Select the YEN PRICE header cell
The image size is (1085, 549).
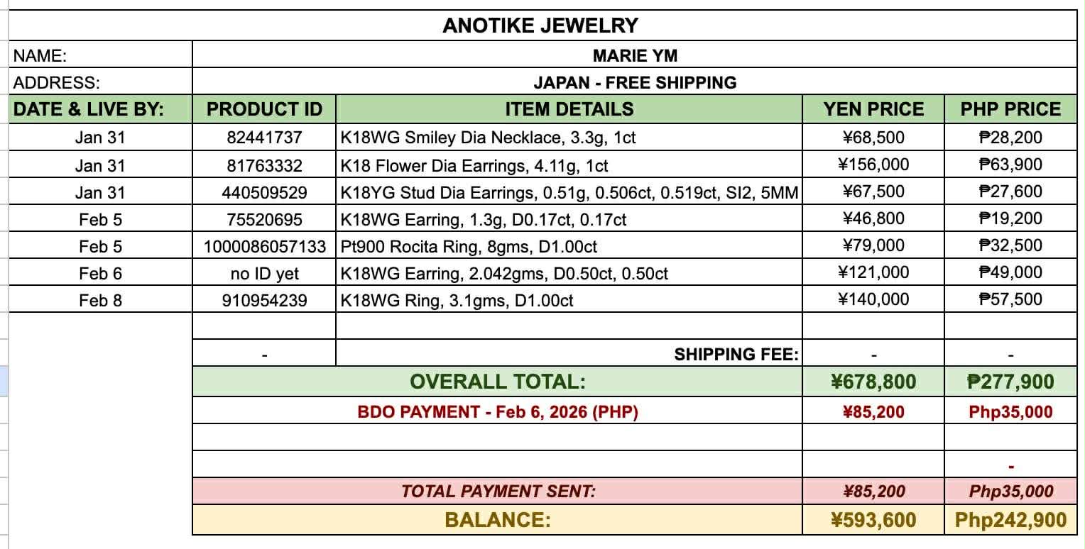[873, 109]
